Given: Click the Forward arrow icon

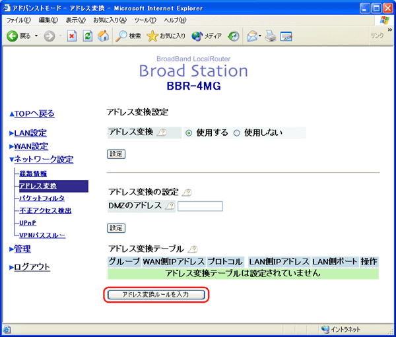Looking at the screenshot, I should (49, 36).
